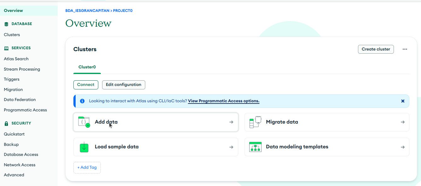Click the info icon in the blue banner
The height and width of the screenshot is (186, 421).
pyautogui.click(x=82, y=101)
